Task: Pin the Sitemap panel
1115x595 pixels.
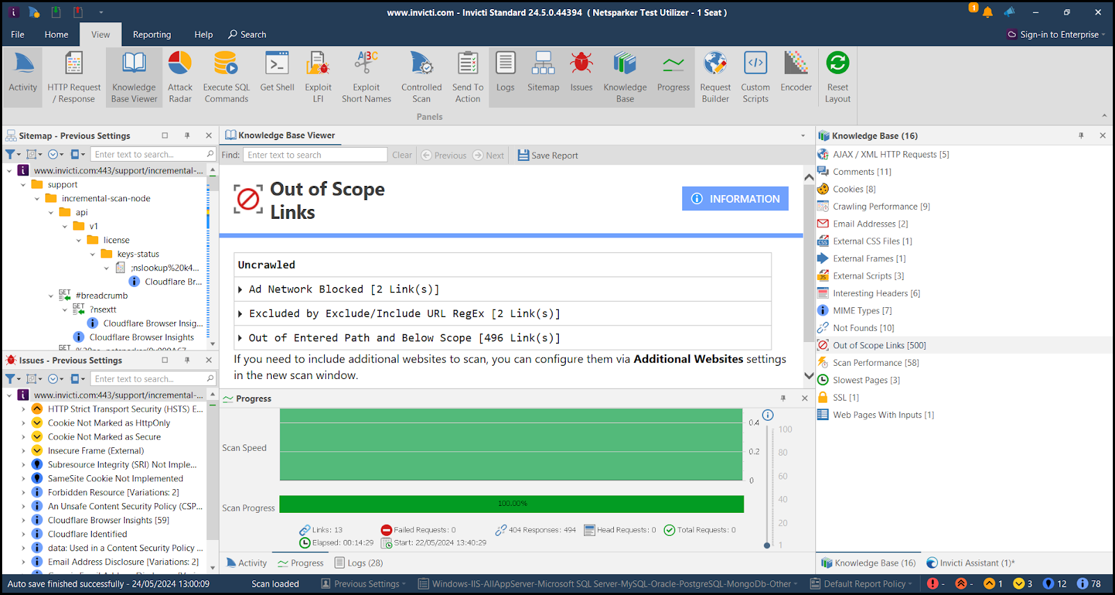Action: 187,136
